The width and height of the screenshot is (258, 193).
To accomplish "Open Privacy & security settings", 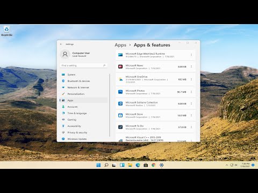I will [x=84, y=132].
